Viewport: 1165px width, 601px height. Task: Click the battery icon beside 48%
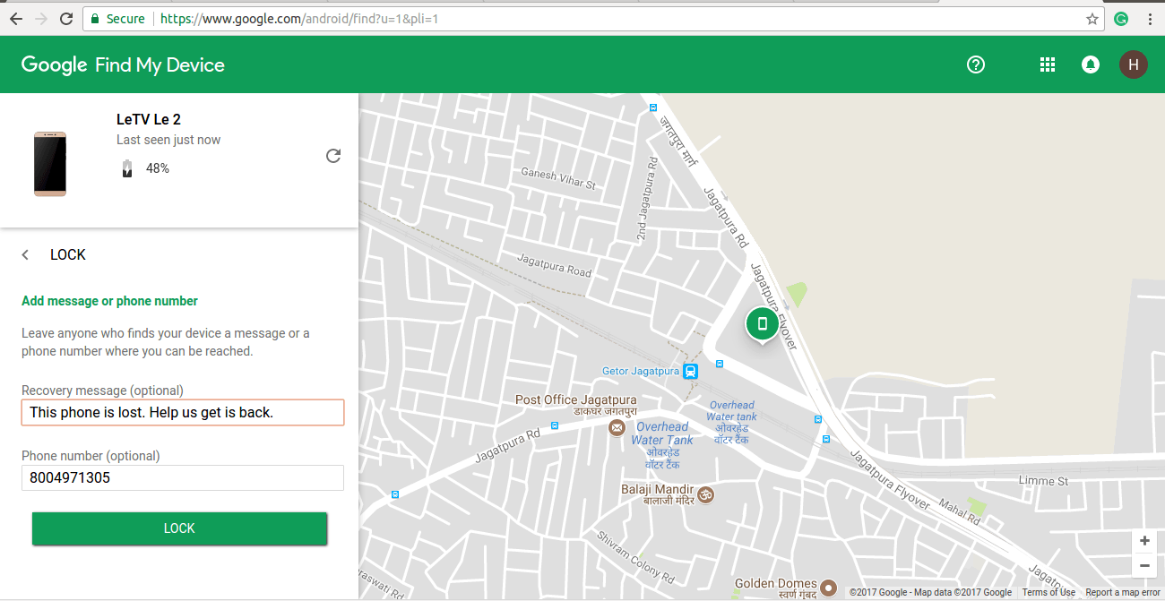[127, 167]
